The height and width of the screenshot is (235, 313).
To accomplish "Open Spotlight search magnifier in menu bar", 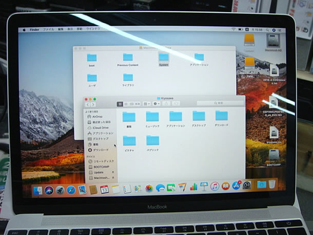I will point(267,30).
